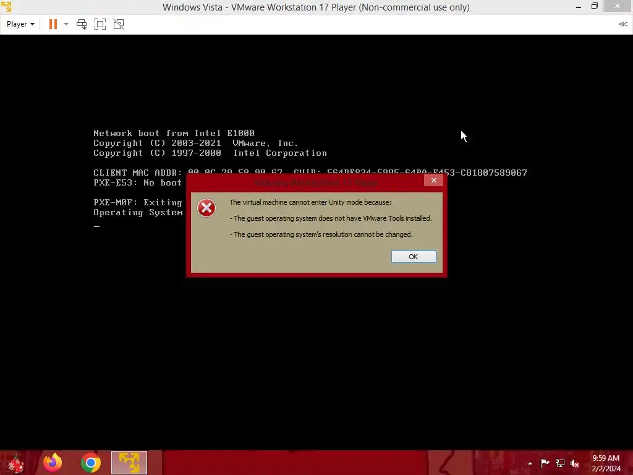Collapse the toolbar with the double chevron
This screenshot has width=633, height=475.
[x=622, y=24]
